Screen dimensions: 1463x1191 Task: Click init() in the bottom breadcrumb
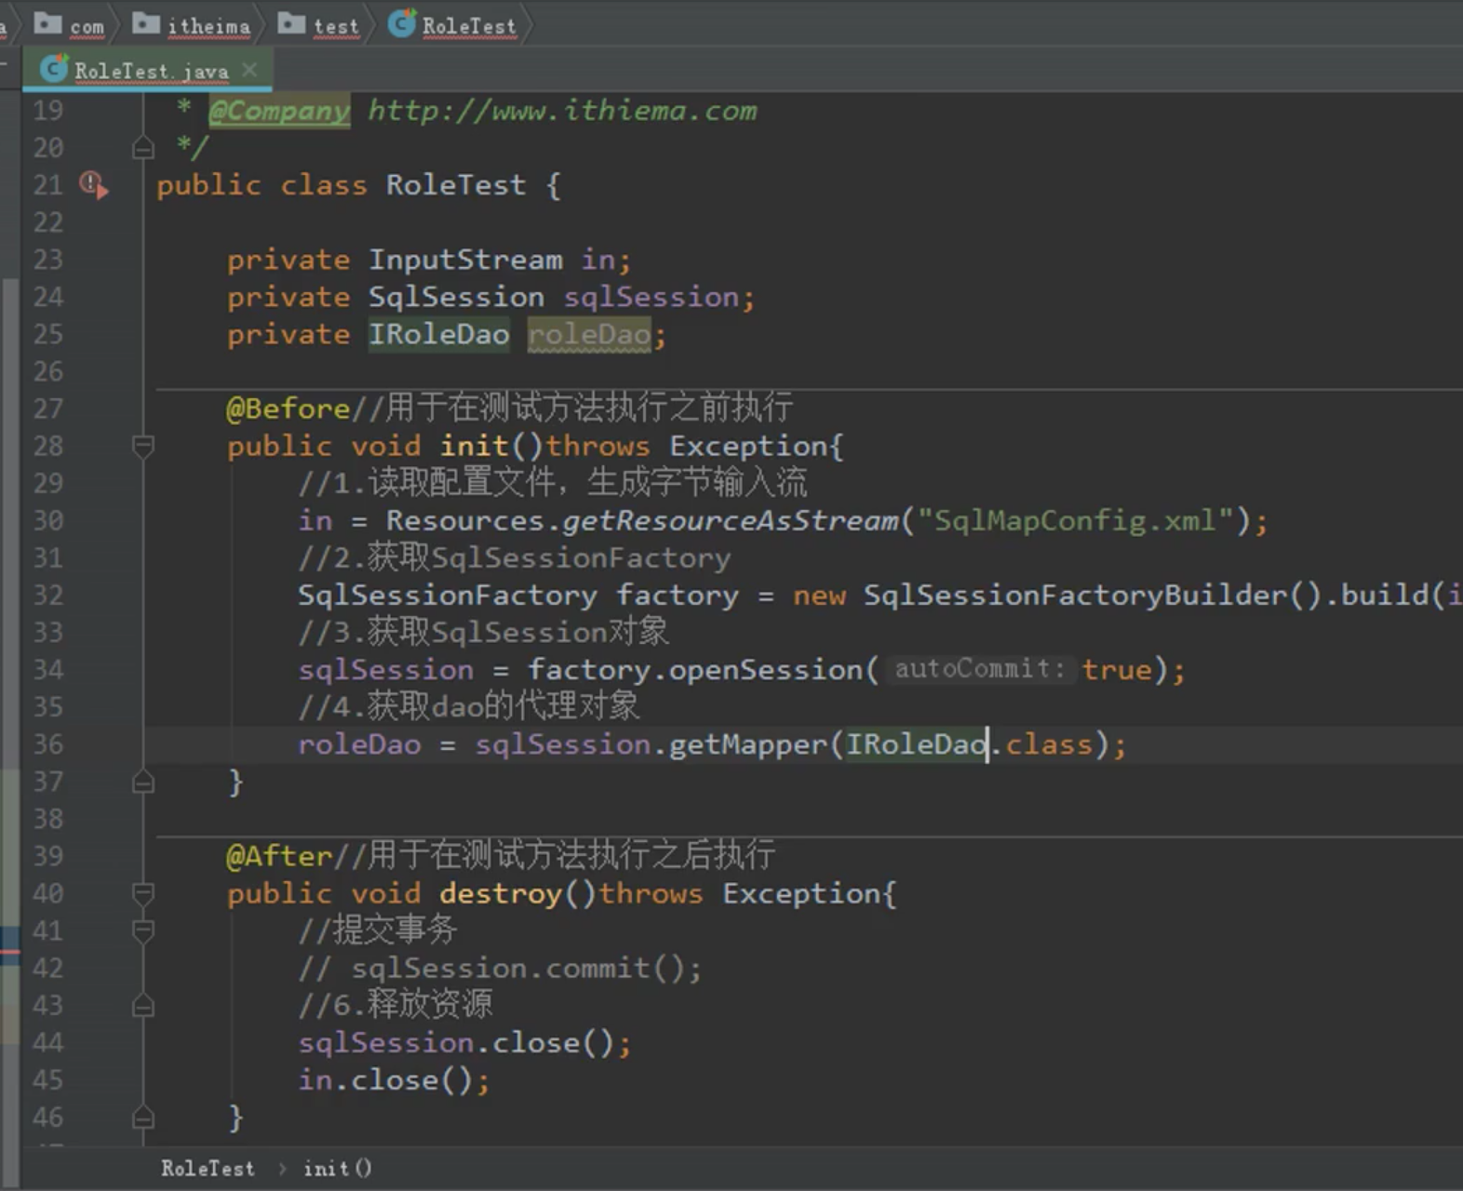pyautogui.click(x=337, y=1169)
